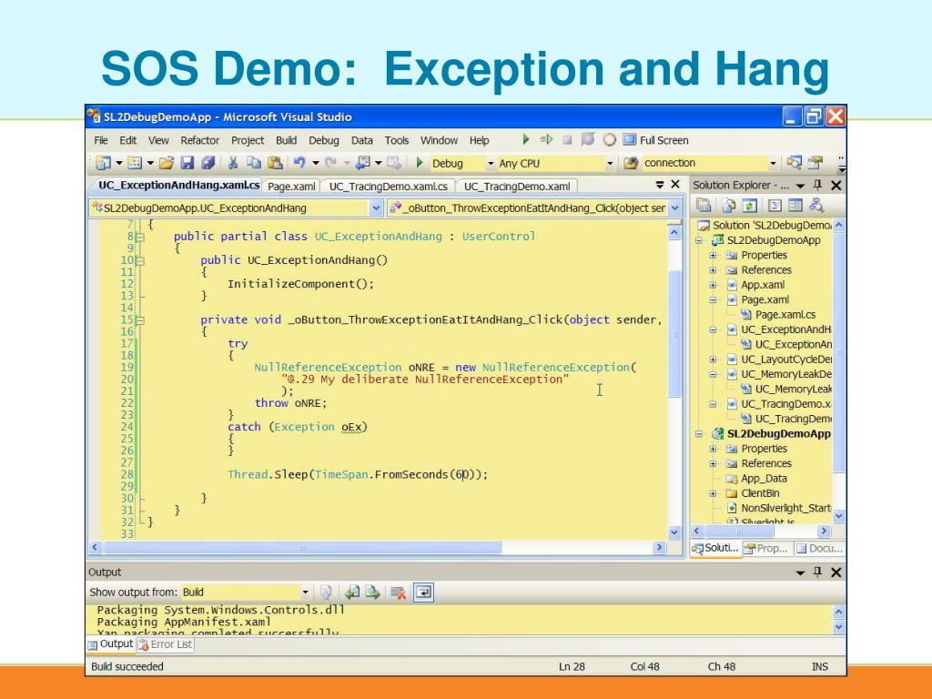Click Go to Previous Message icon in Output

coord(352,592)
